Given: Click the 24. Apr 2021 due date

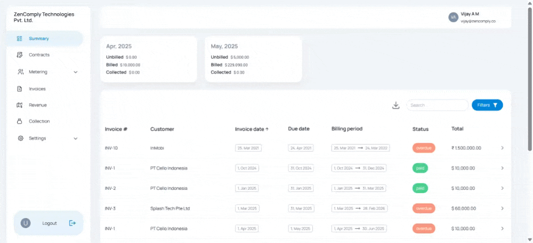Looking at the screenshot, I should tap(301, 148).
